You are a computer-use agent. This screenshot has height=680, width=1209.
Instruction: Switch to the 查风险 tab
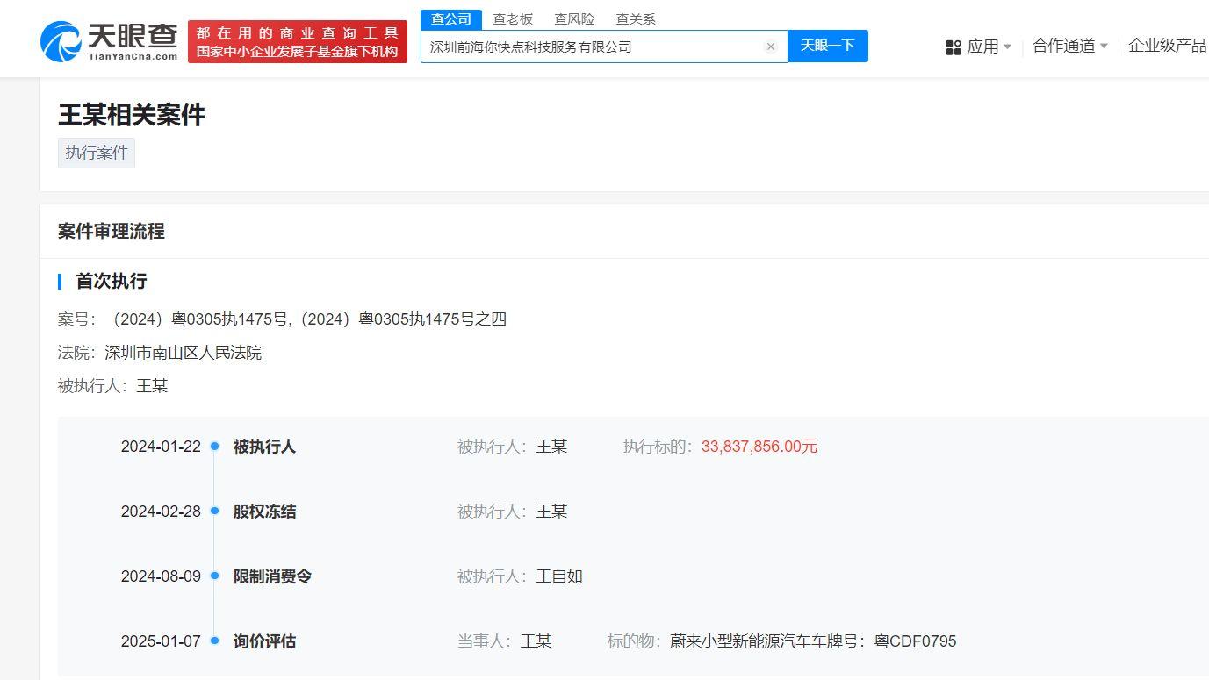574,19
